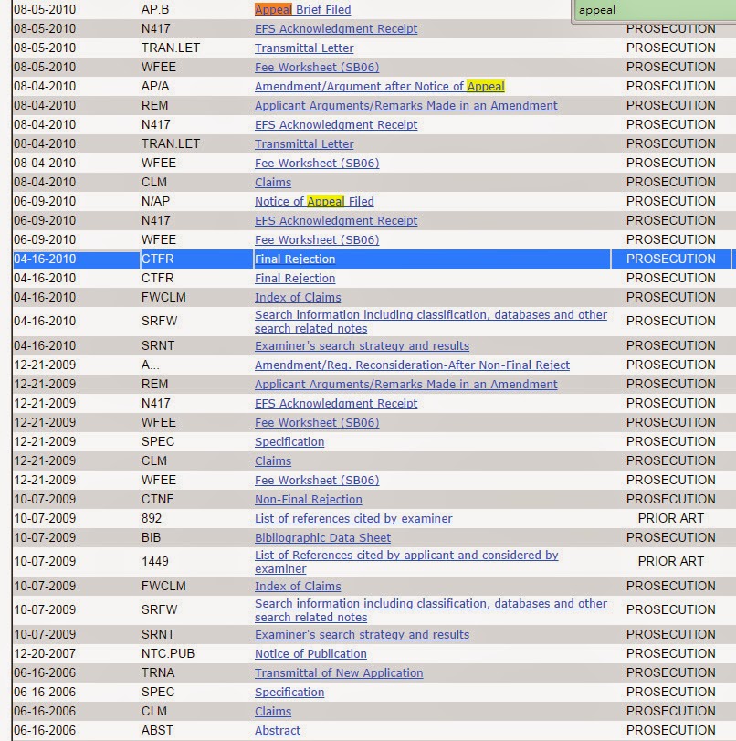Image resolution: width=736 pixels, height=741 pixels.
Task: Select the "AP.B" document code cell
Action: (155, 9)
